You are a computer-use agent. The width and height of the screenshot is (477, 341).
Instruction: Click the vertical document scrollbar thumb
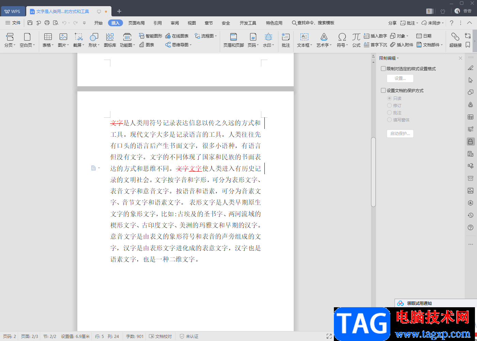[x=373, y=172]
